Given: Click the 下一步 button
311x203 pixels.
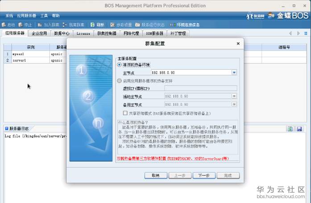Looking at the screenshot, I should tap(204, 175).
